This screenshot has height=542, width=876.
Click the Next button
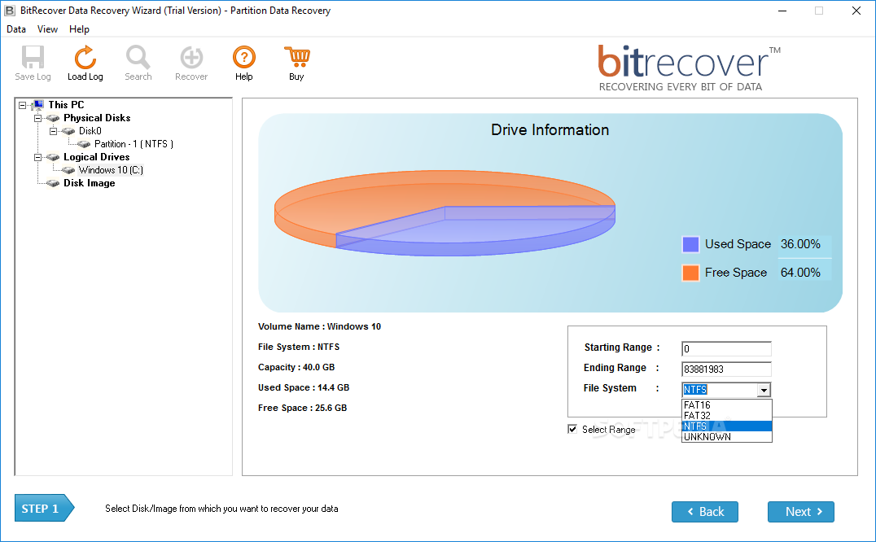(x=801, y=512)
